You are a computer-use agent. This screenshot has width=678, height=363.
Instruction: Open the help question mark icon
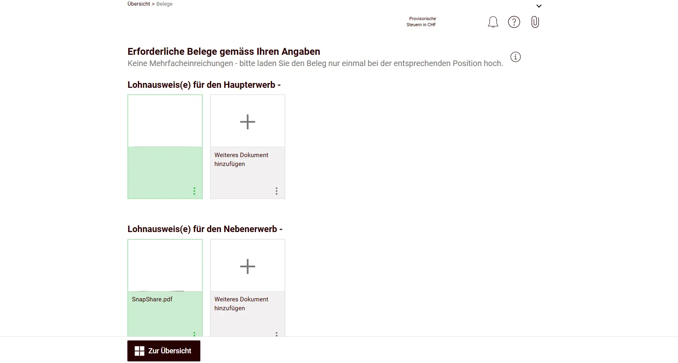coord(514,22)
